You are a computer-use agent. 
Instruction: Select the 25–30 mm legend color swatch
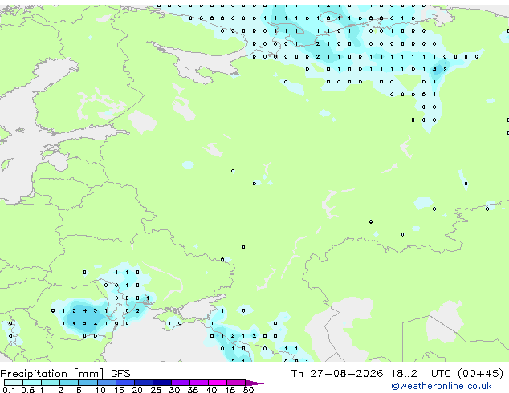[161, 383]
